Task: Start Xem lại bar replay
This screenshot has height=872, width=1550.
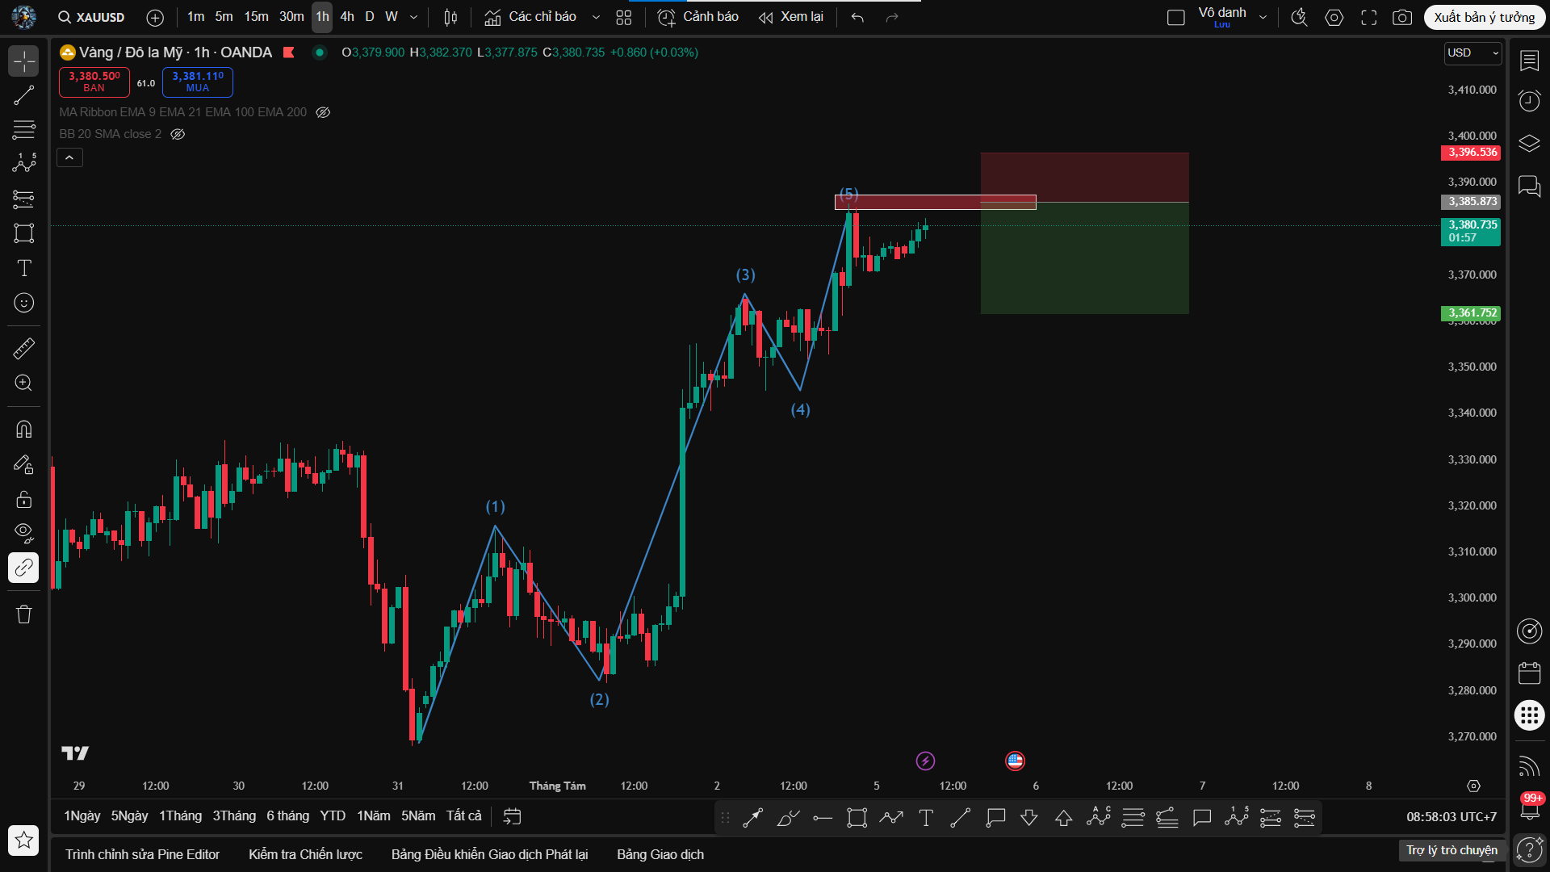Action: tap(791, 17)
